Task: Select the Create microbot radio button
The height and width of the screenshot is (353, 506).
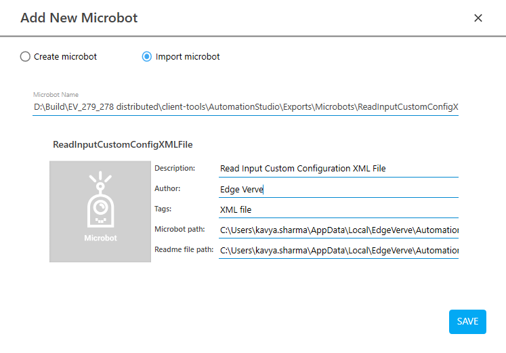Action: point(25,57)
